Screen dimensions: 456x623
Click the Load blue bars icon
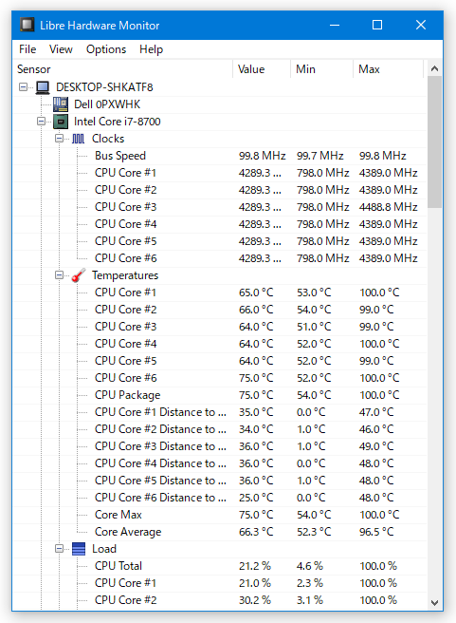(79, 549)
